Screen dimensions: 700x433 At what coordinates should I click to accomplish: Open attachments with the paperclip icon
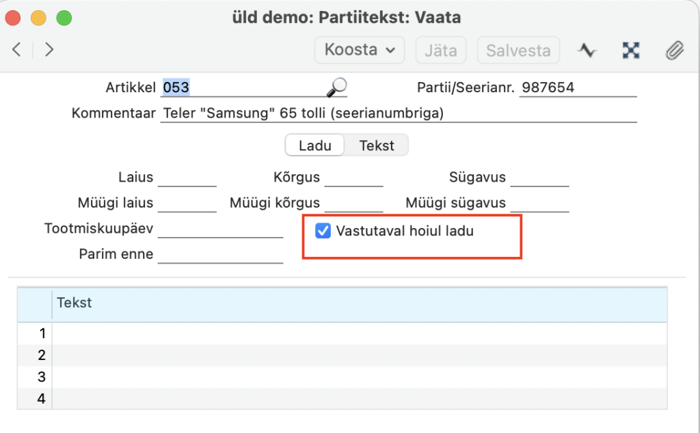674,50
